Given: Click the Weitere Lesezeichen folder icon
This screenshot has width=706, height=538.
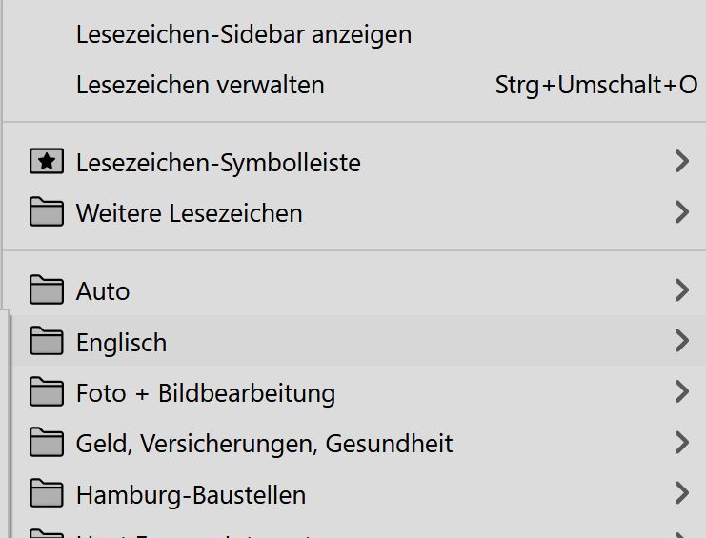Looking at the screenshot, I should (x=47, y=212).
